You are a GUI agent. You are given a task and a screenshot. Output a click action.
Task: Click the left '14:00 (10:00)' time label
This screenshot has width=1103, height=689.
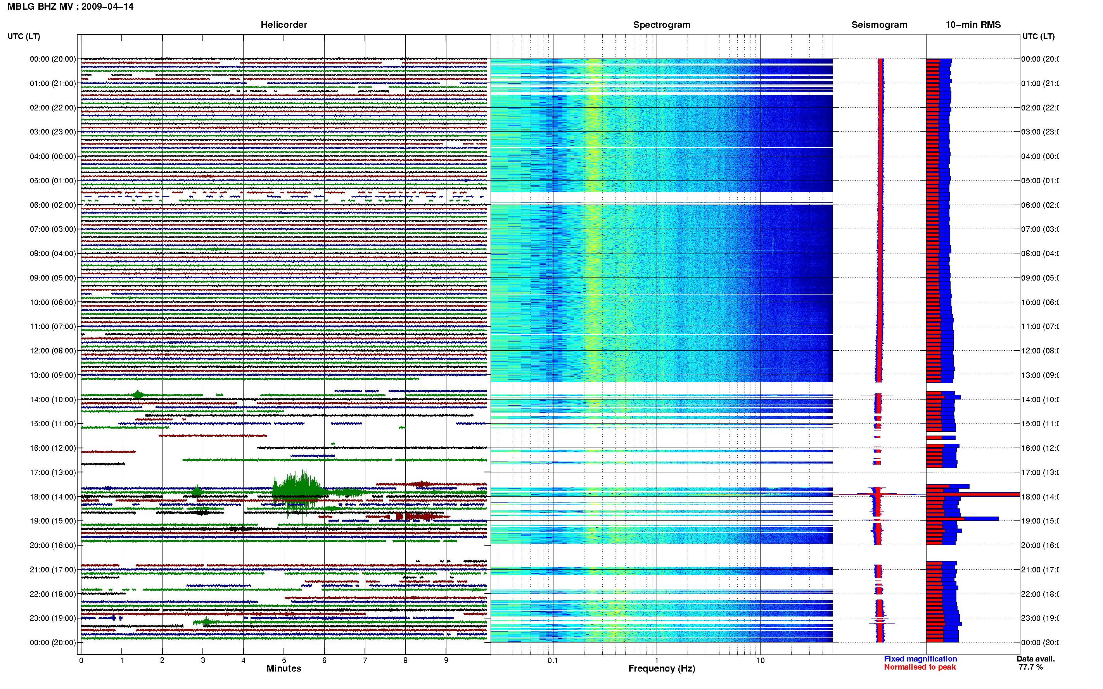pos(53,400)
